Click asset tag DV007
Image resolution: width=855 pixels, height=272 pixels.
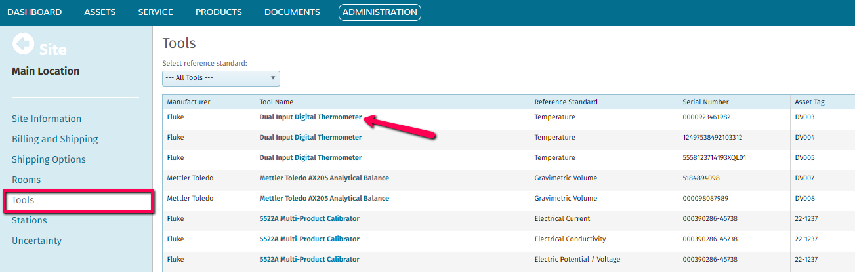[804, 178]
